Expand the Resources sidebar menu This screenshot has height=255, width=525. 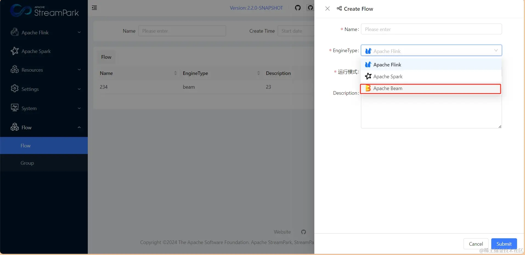click(x=79, y=70)
